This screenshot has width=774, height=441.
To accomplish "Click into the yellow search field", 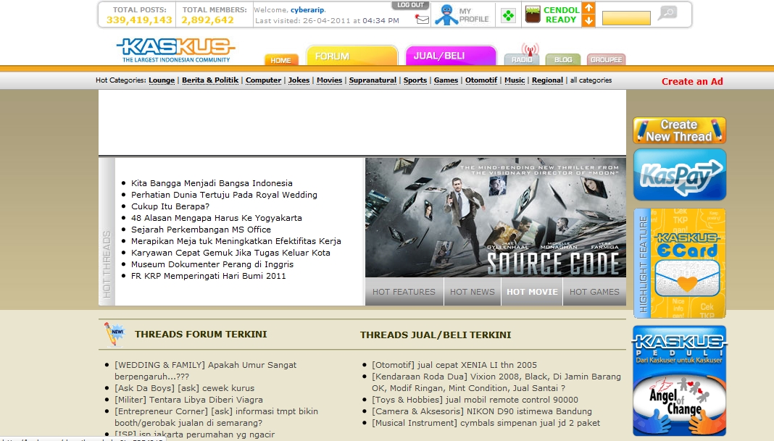I will click(626, 18).
